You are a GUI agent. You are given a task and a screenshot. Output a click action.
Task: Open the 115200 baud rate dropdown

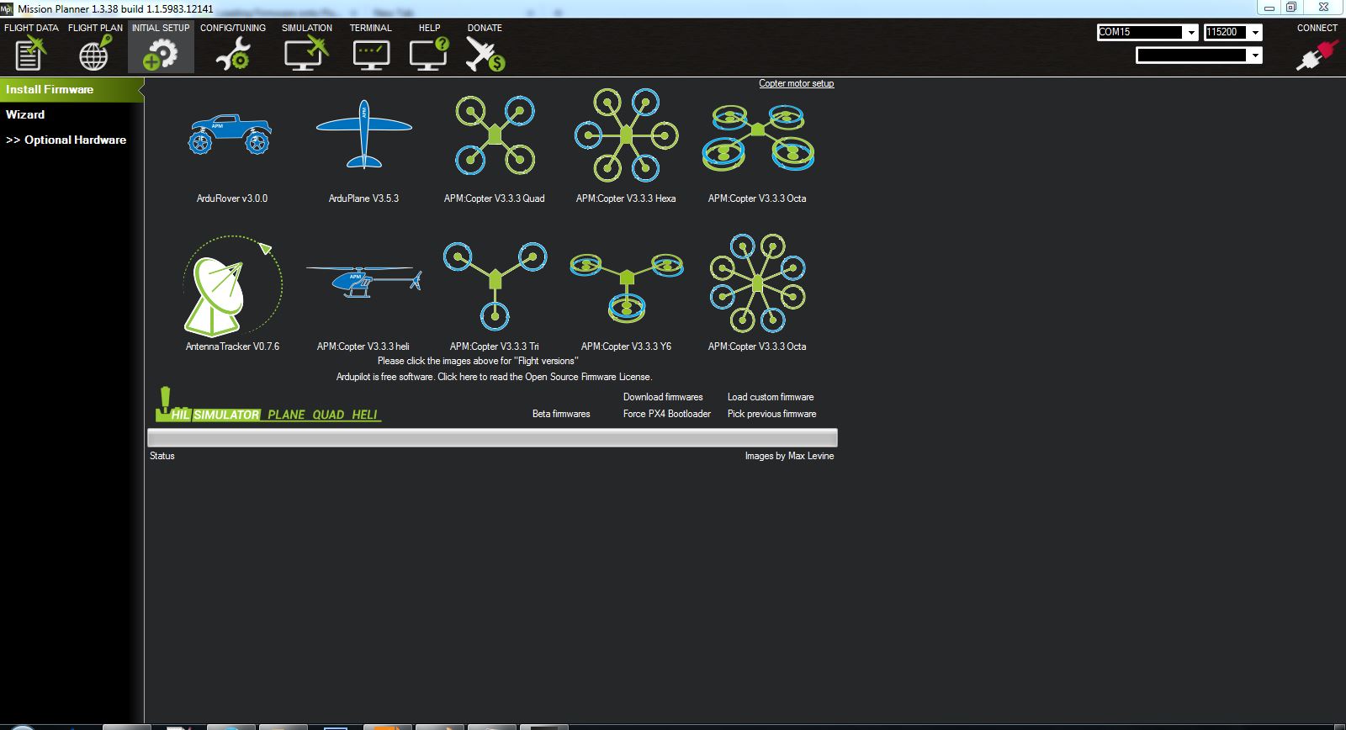coord(1233,32)
